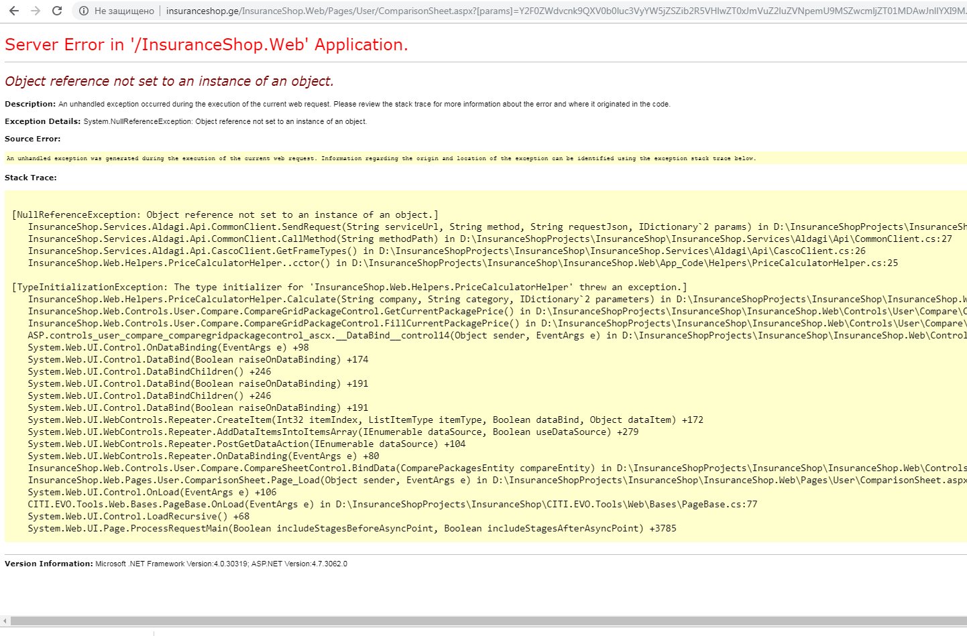This screenshot has width=967, height=636.
Task: Open the 'Не защищено' site security info
Action: 117,11
